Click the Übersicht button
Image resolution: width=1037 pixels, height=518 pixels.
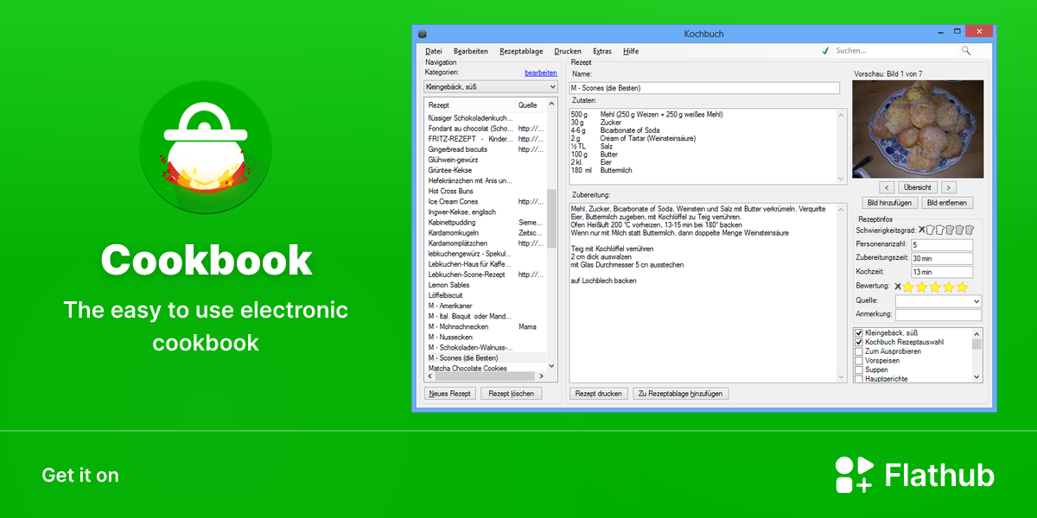[x=918, y=187]
